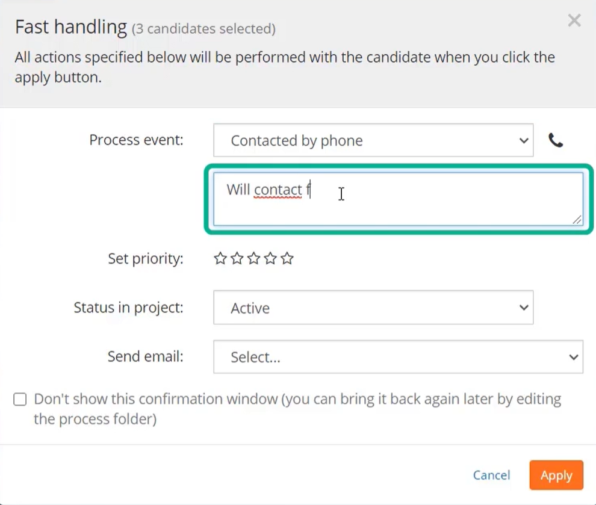The width and height of the screenshot is (596, 505).
Task: Open the Send email Select dropdown
Action: coord(398,357)
